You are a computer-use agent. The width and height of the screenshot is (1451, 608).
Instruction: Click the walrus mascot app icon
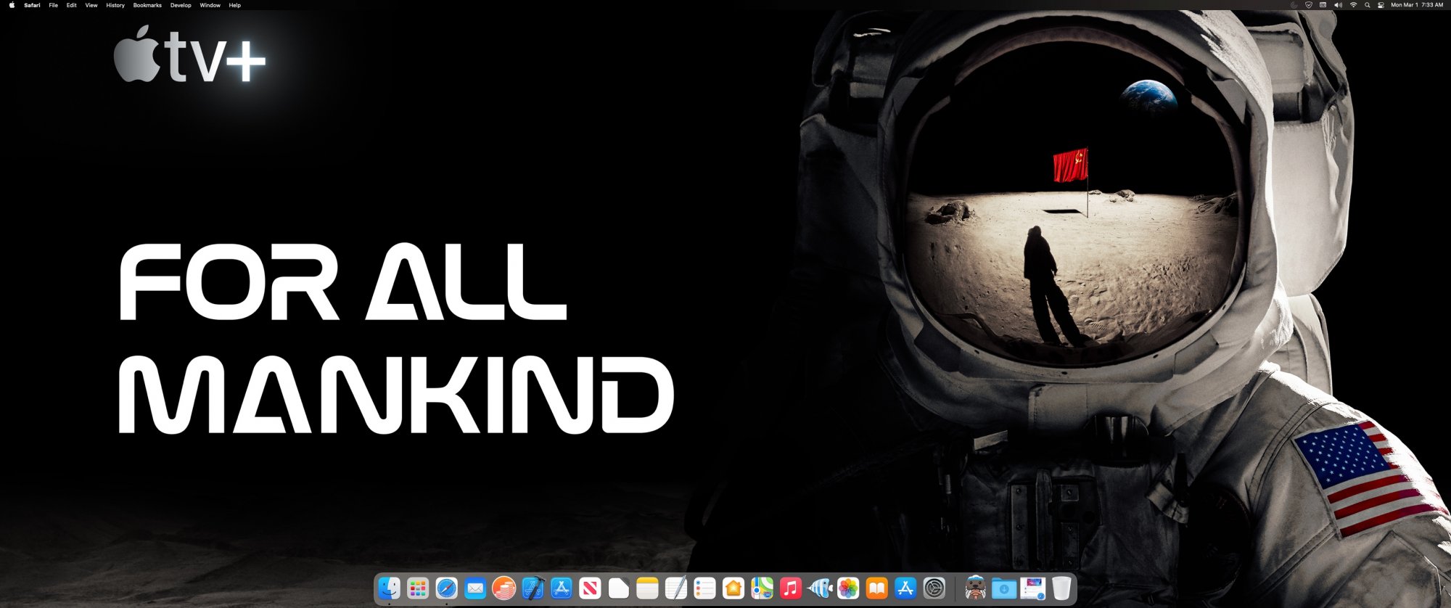point(976,588)
